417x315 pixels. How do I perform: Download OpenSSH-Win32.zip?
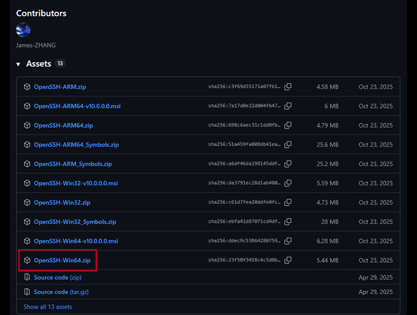pos(62,203)
